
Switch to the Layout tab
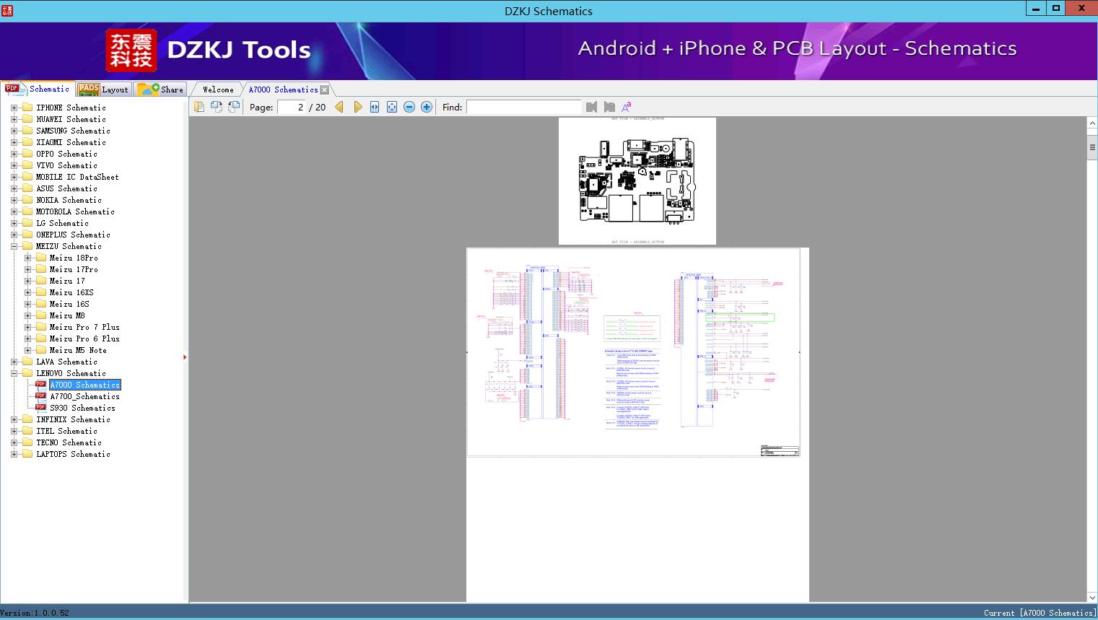[103, 89]
